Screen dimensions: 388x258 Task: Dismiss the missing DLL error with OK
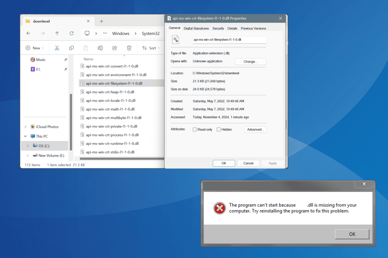click(352, 234)
